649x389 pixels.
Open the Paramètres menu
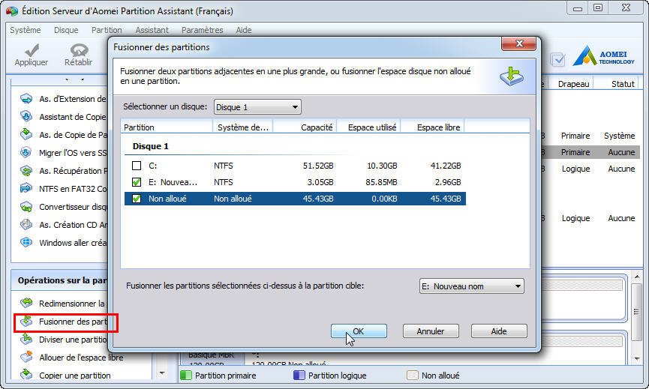point(203,30)
